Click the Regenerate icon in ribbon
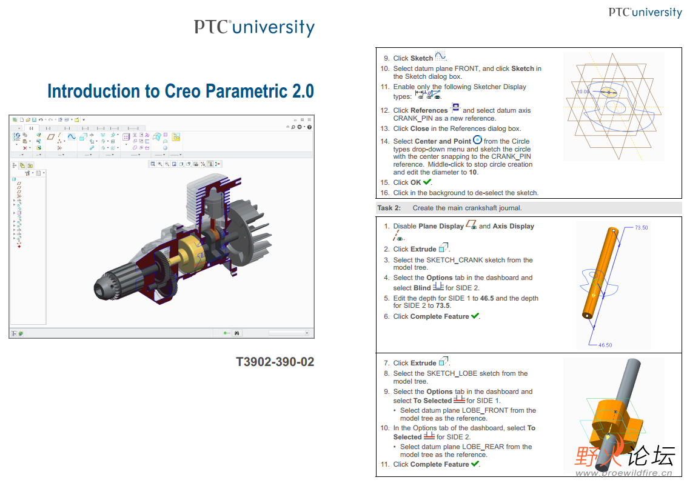Viewport: 687px width, 483px height. tap(16, 136)
